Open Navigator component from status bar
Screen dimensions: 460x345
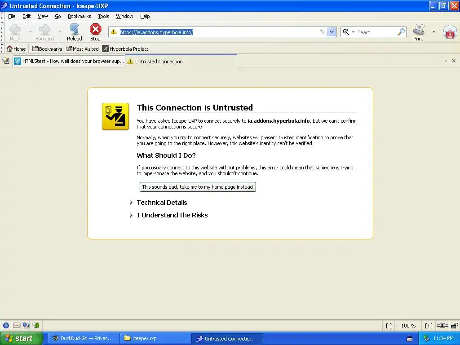tap(6, 325)
